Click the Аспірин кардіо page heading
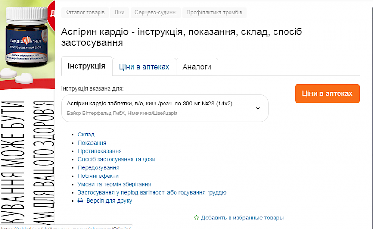 coord(182,37)
